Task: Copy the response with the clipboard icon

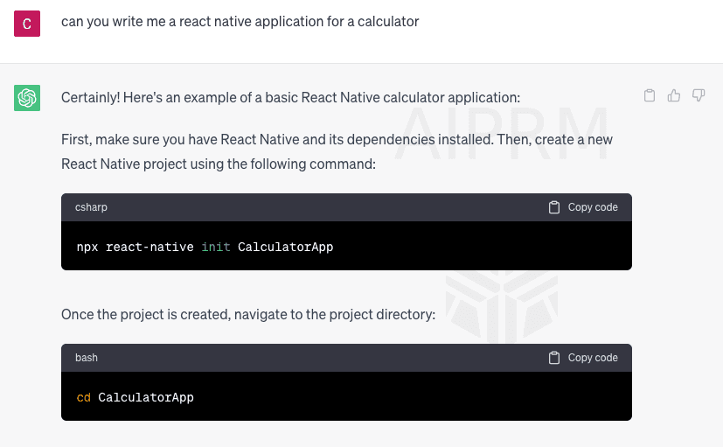Action: click(x=650, y=95)
